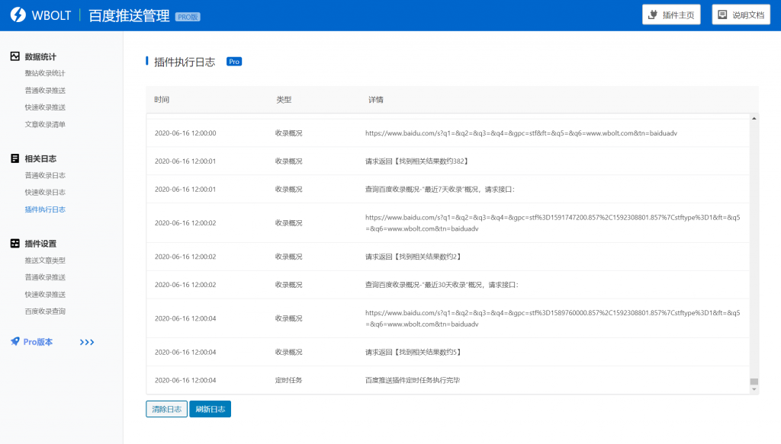The width and height of the screenshot is (781, 444).
Task: Click the 相关日志 section log icon
Action: tap(14, 157)
